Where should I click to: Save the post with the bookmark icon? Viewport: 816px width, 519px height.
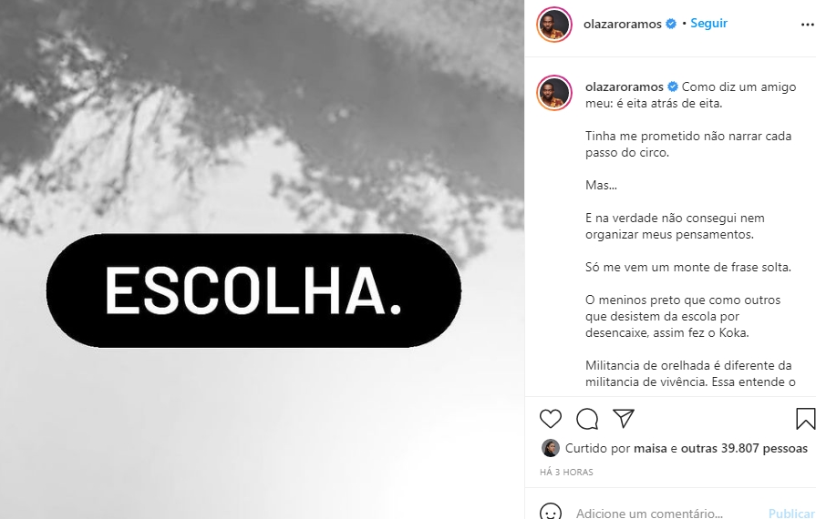(806, 419)
